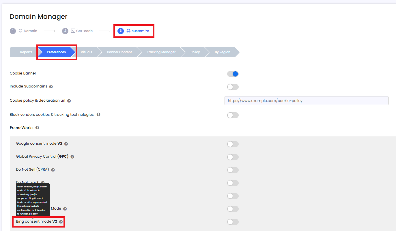Open the Tracking Manager tab

161,52
